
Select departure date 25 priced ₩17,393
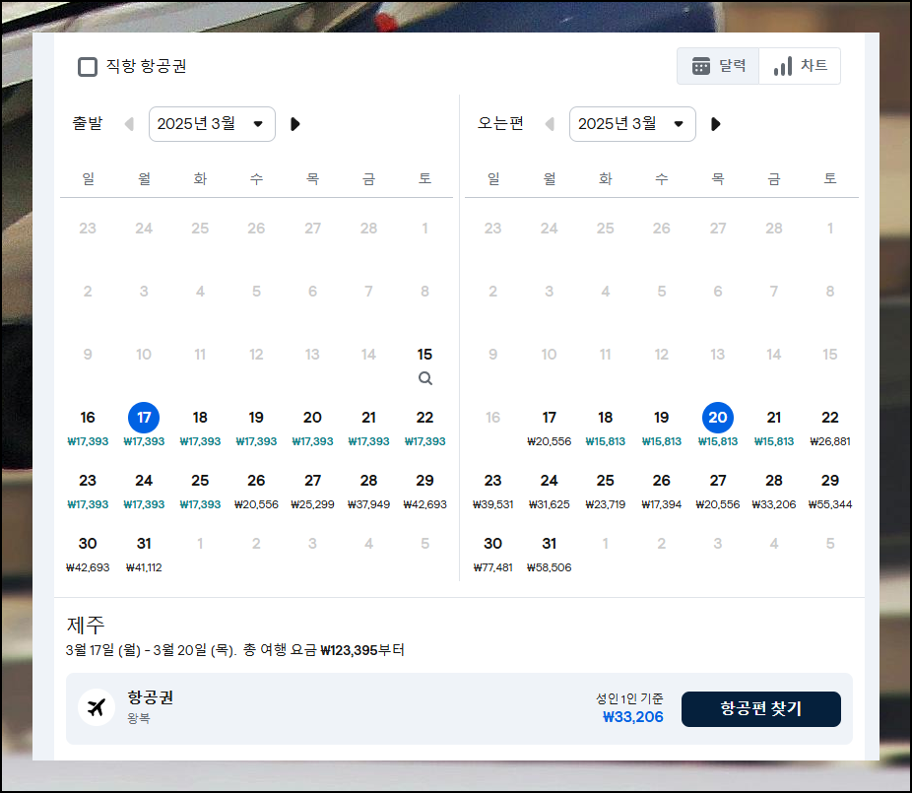[200, 491]
